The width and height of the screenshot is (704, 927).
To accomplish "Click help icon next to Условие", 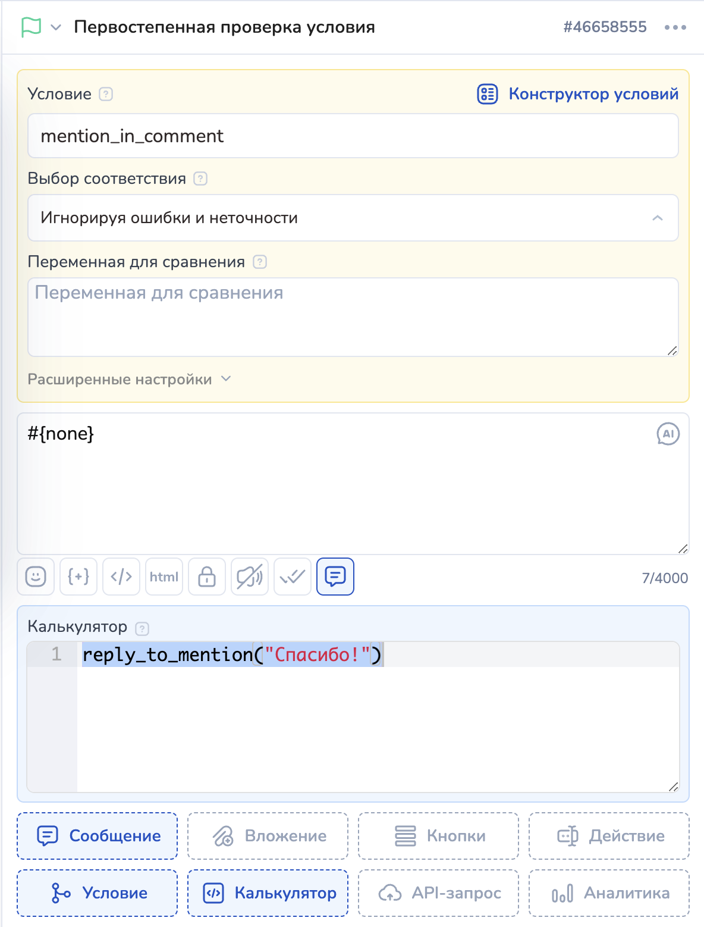I will (x=106, y=94).
